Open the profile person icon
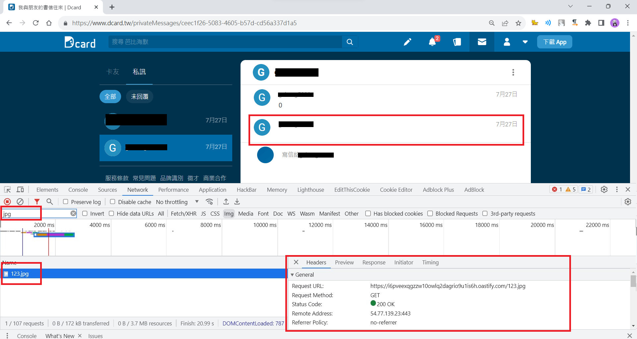 [507, 42]
